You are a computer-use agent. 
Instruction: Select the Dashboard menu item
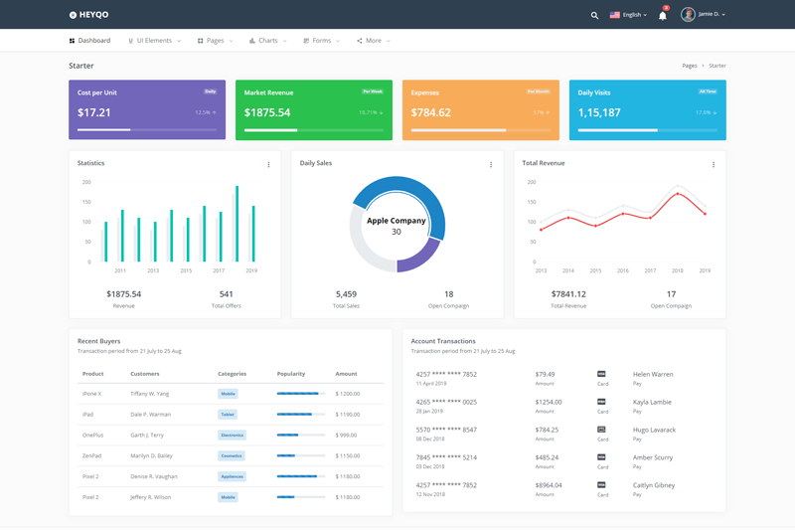click(x=90, y=41)
